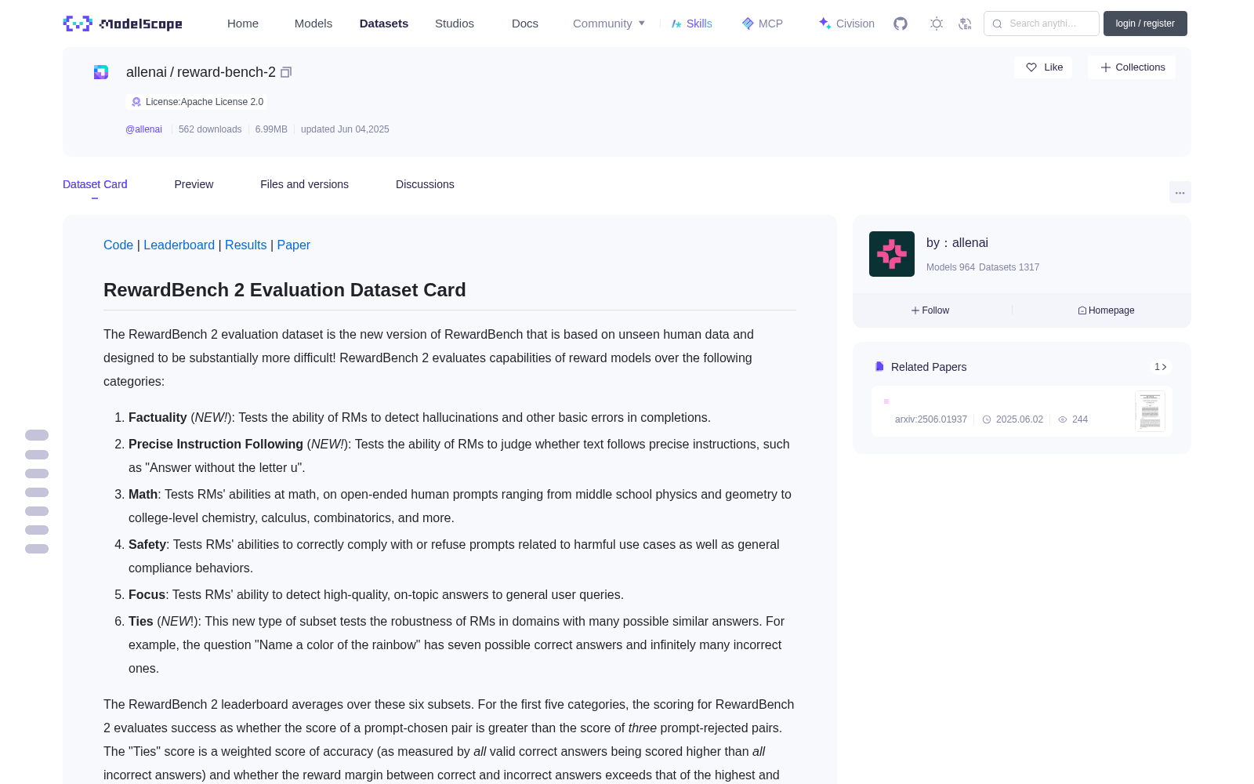Viewport: 1254px width, 784px height.
Task: Add dataset to Collections
Action: [1132, 67]
